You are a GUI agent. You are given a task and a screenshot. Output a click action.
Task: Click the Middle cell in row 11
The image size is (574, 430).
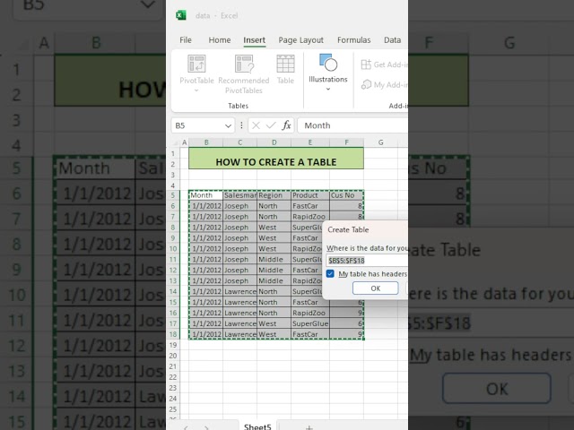tap(274, 259)
